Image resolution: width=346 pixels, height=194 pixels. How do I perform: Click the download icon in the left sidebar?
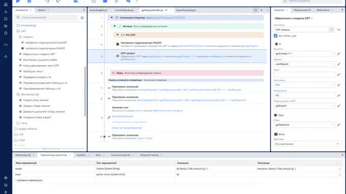6,12
